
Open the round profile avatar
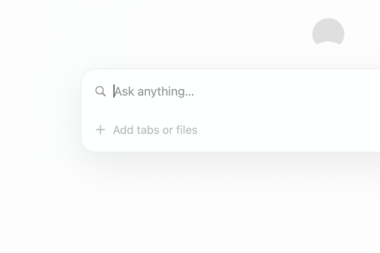(328, 33)
